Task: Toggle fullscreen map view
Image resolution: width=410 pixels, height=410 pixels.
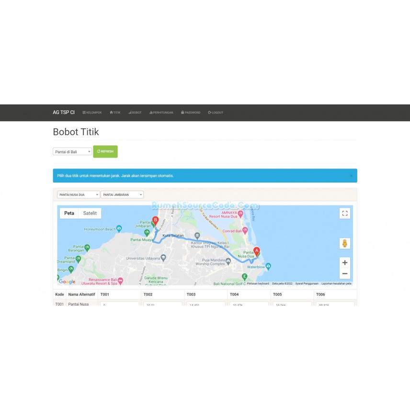Action: (x=345, y=213)
